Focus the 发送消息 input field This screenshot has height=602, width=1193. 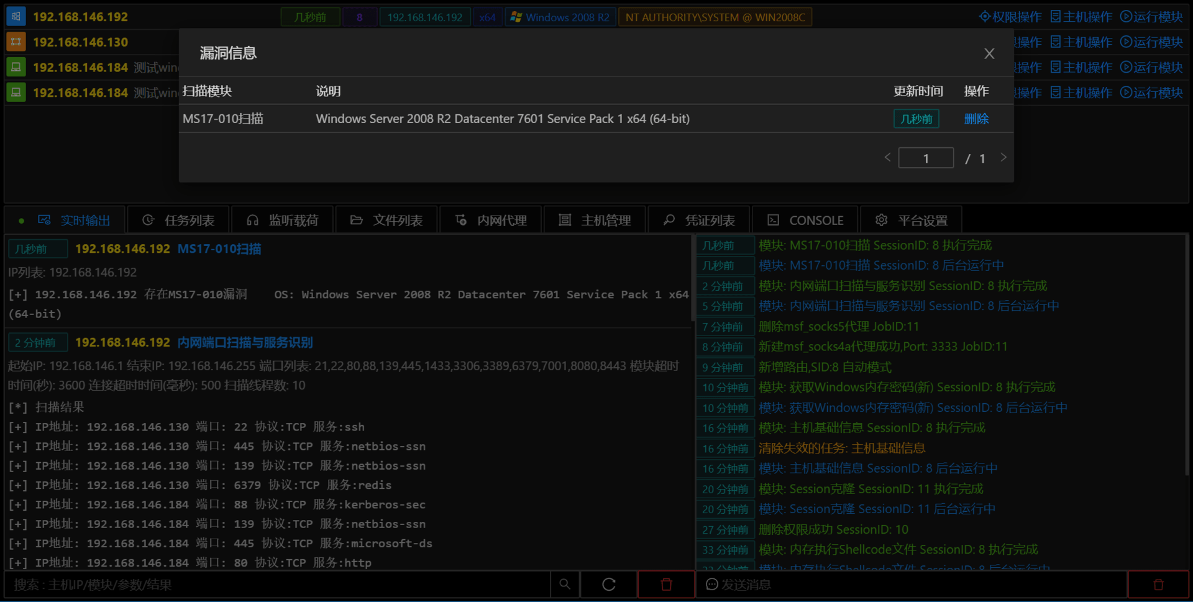(912, 585)
